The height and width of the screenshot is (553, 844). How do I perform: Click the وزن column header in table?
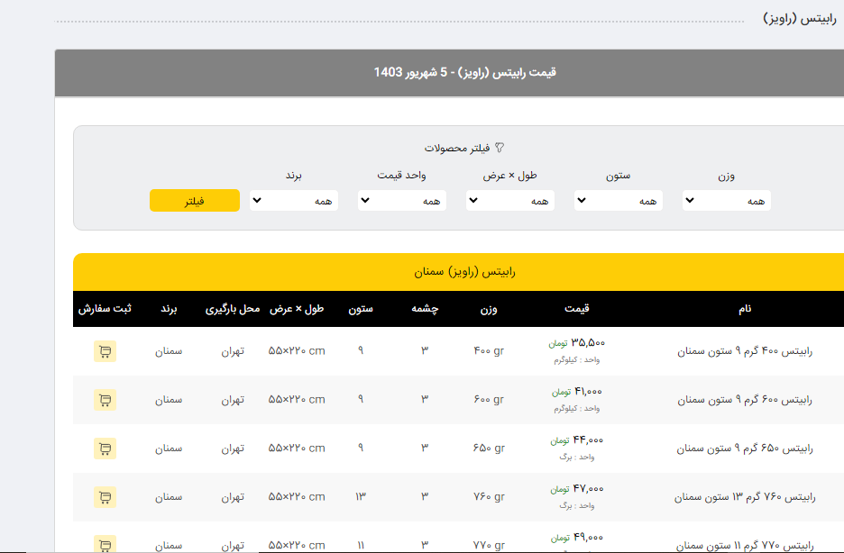point(488,309)
